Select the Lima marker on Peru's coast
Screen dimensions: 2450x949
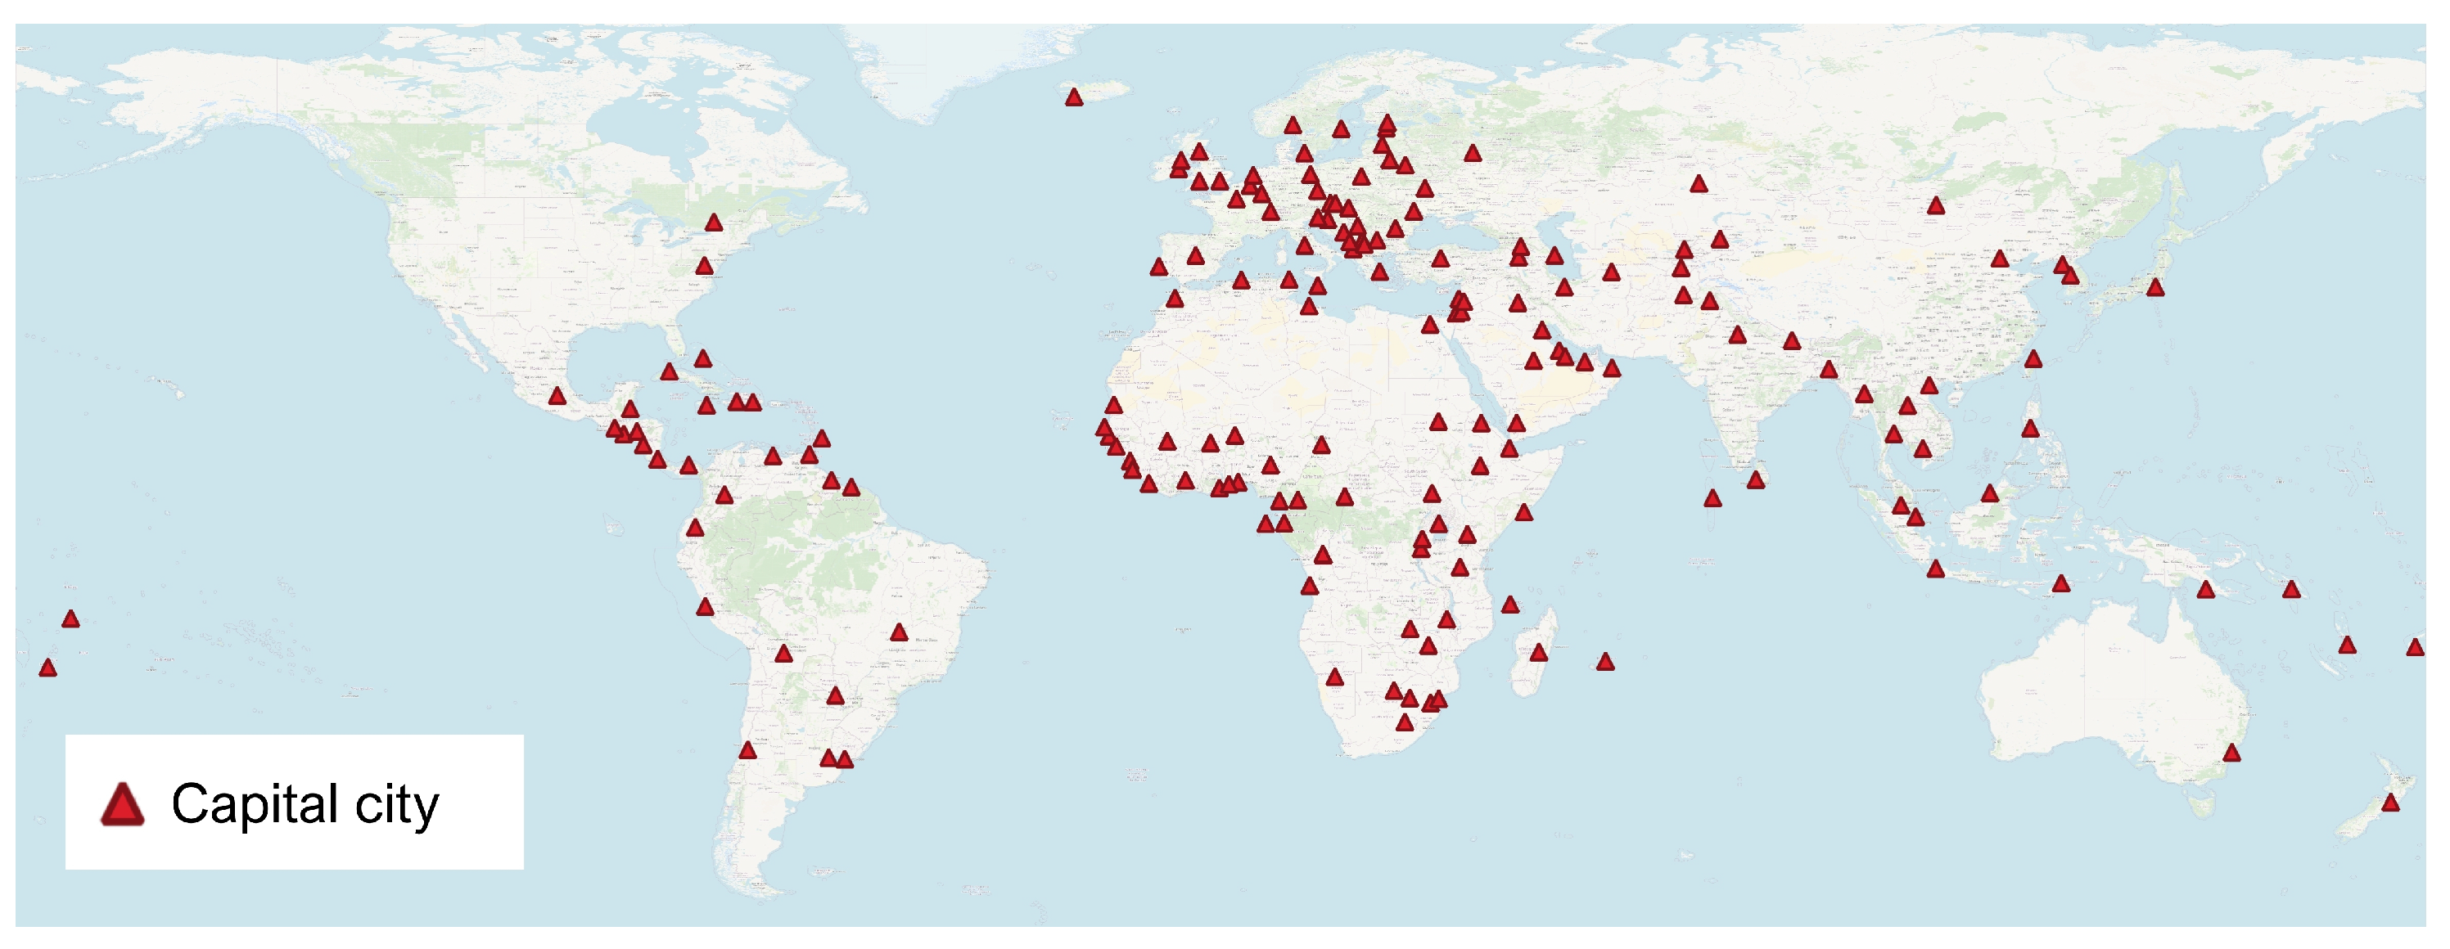coord(705,607)
